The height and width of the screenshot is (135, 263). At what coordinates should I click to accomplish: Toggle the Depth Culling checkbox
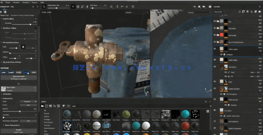pos(35,19)
